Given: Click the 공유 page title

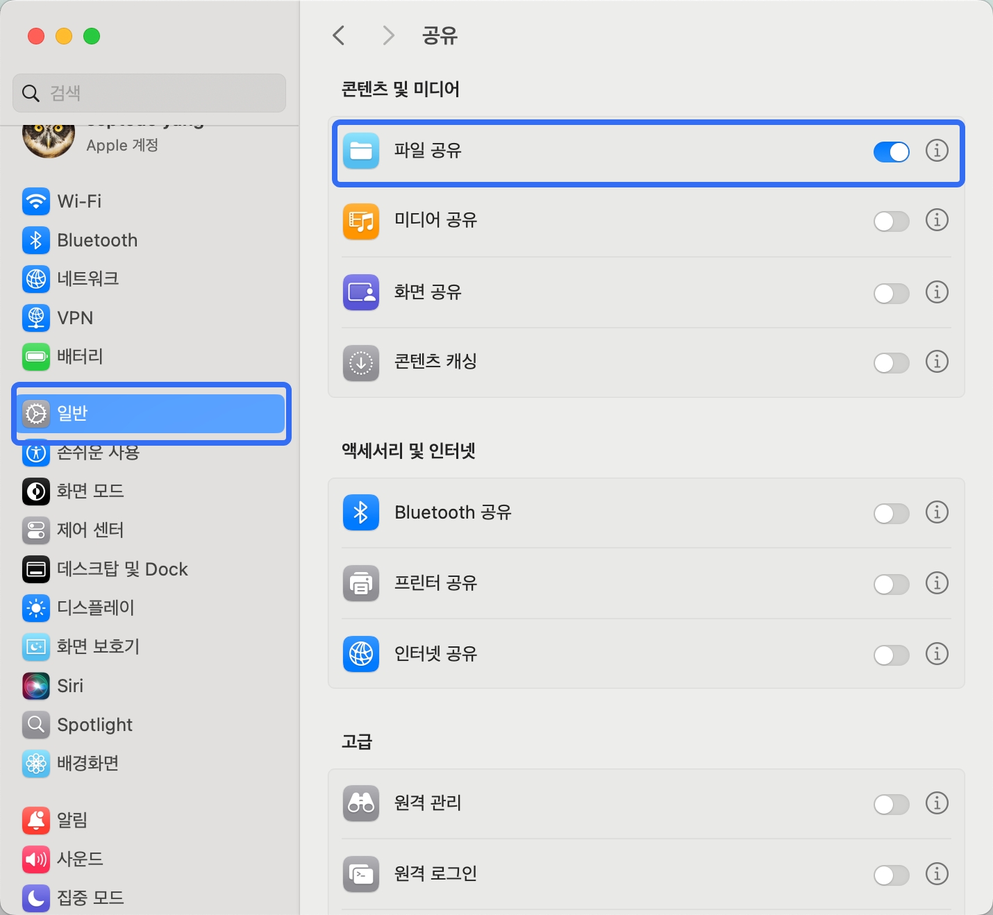Looking at the screenshot, I should (440, 35).
